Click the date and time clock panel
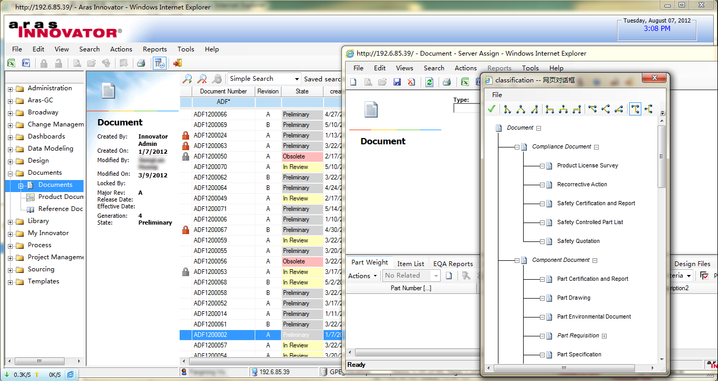The width and height of the screenshot is (718, 381). click(657, 28)
